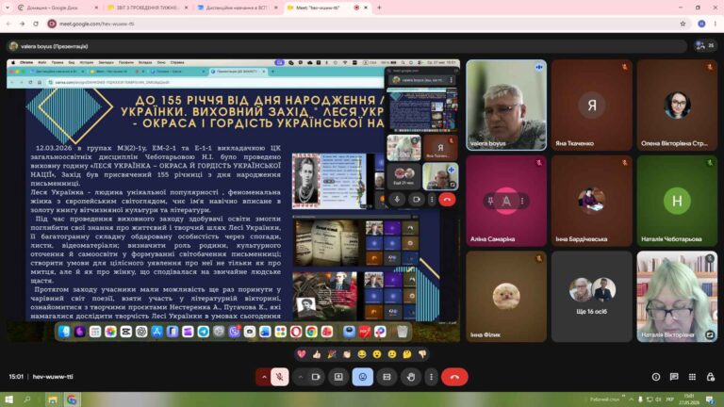Image resolution: width=724 pixels, height=407 pixels.
Task: Click the meeting code text hev-wuww-tti
Action: coord(53,377)
